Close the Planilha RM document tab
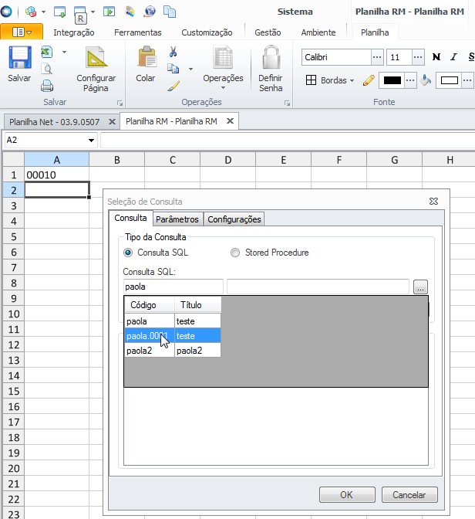 tap(230, 121)
